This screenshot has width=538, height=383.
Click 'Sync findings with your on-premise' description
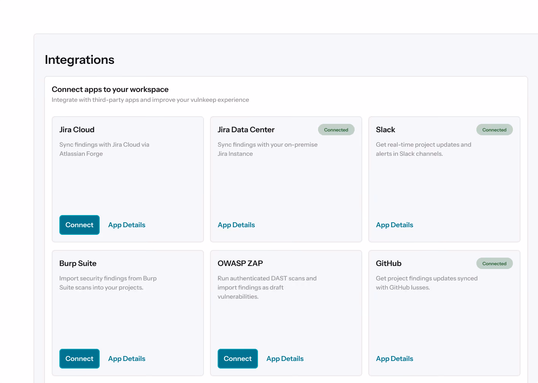tap(267, 149)
